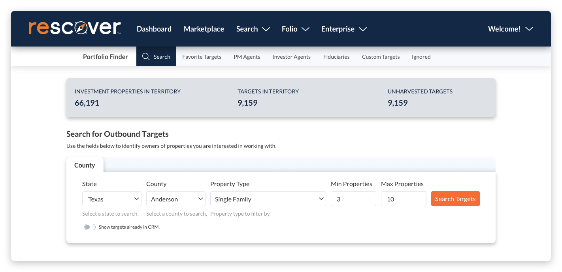Go to the Dashboard page
The width and height of the screenshot is (562, 272).
click(154, 29)
